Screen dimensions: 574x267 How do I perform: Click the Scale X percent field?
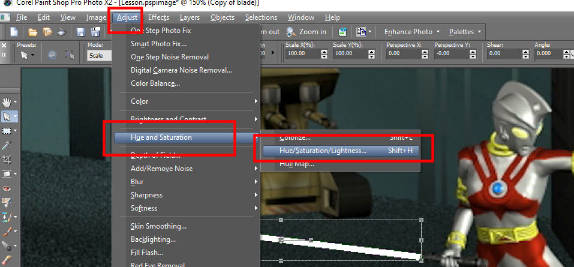(302, 53)
